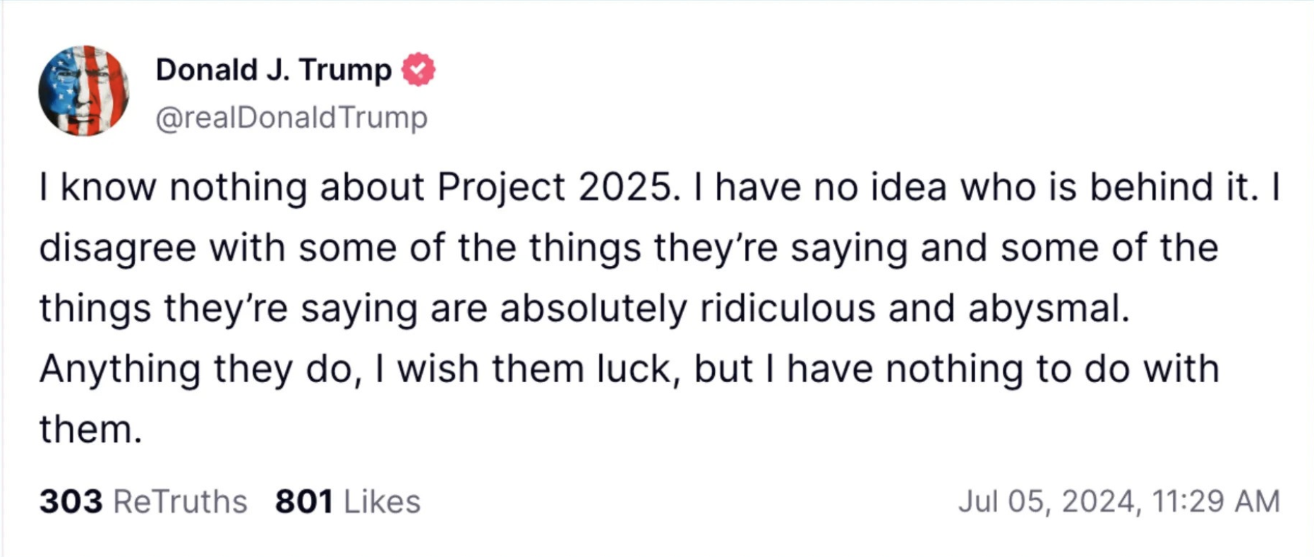Click the word disagree in the post
Screen dimensions: 1314x557
(117, 248)
